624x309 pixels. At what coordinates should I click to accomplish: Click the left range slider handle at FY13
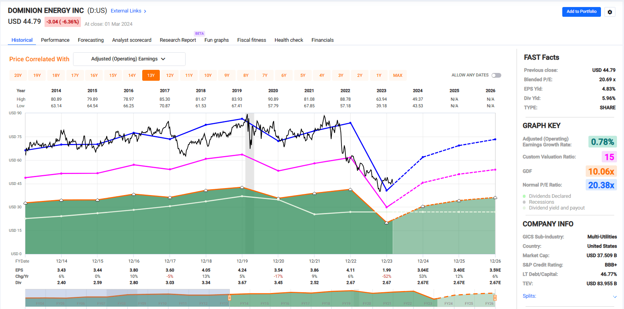click(229, 298)
